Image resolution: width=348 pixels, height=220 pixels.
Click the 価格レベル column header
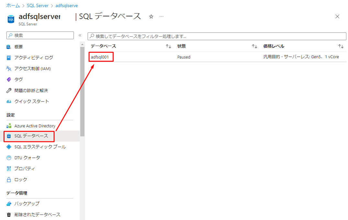[x=274, y=46]
